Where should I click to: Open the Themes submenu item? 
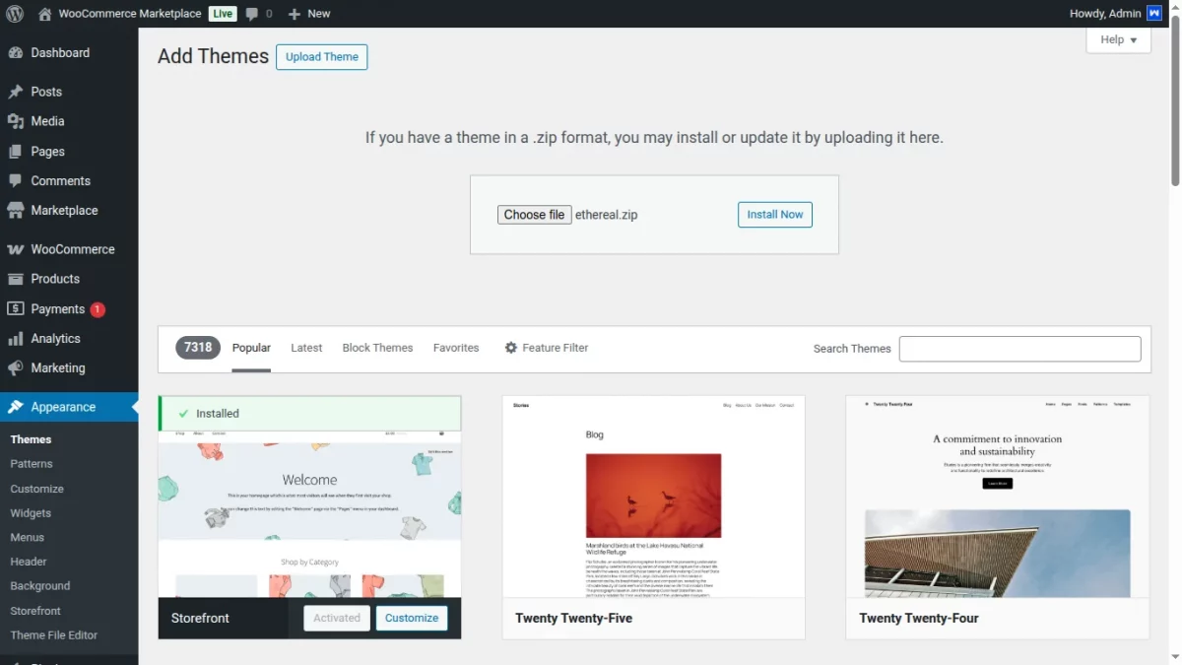pos(31,439)
